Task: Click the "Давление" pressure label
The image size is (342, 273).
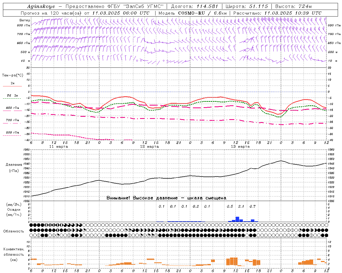Action: (14, 165)
